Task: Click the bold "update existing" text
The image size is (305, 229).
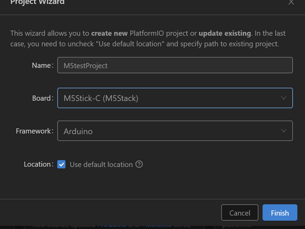Action: pyautogui.click(x=224, y=33)
